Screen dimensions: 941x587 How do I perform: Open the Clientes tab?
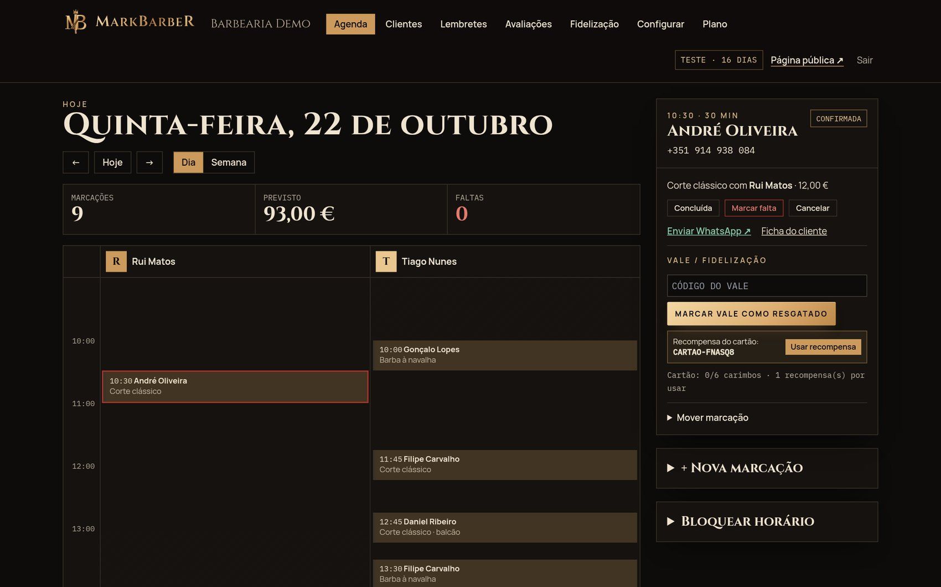(404, 24)
